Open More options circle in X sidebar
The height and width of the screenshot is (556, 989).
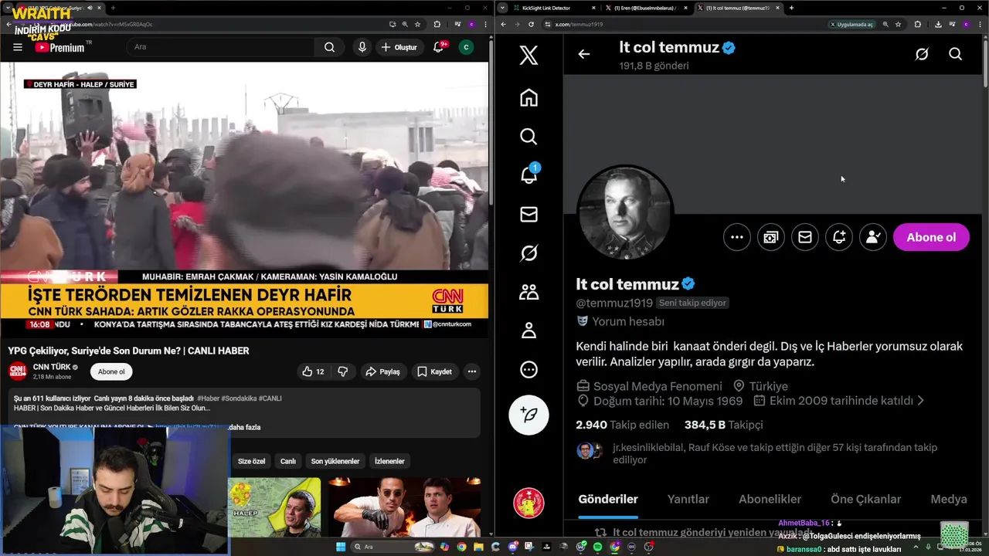(x=528, y=369)
